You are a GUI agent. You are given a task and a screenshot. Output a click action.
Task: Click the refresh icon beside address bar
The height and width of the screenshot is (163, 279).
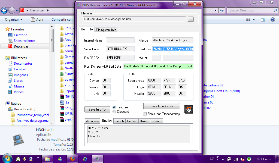222,10
